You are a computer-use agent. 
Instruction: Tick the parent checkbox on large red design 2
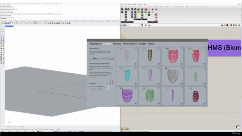click(x=182, y=49)
